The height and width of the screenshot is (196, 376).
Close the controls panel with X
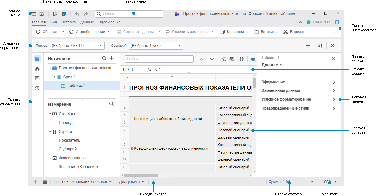[332, 46]
